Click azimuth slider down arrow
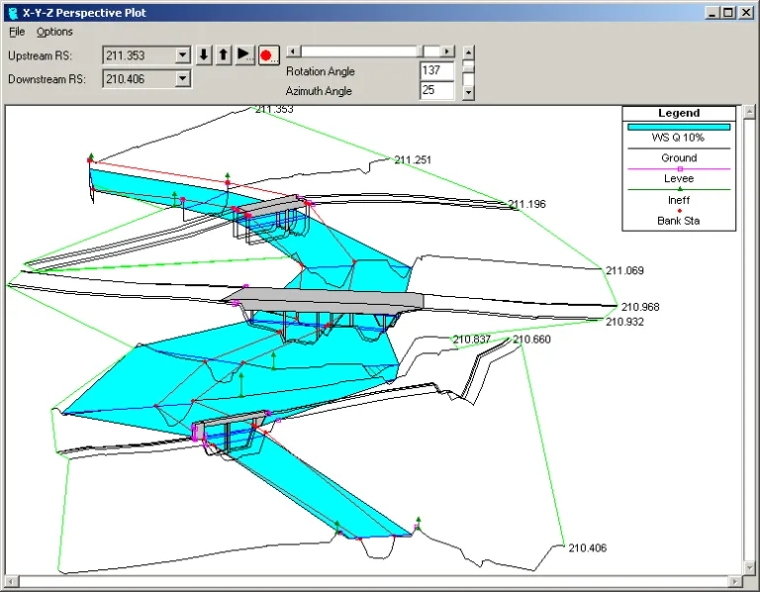Image resolution: width=760 pixels, height=592 pixels. point(468,92)
